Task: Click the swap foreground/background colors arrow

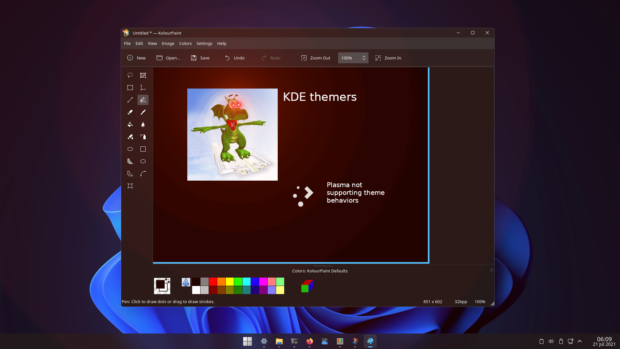Action: pos(168,280)
